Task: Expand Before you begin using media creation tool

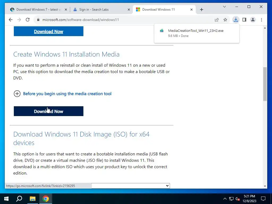Action: tap(67, 94)
